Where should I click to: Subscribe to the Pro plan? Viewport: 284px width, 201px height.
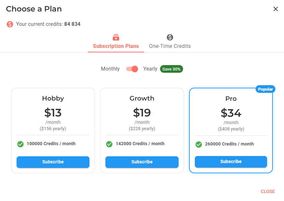pos(231,161)
